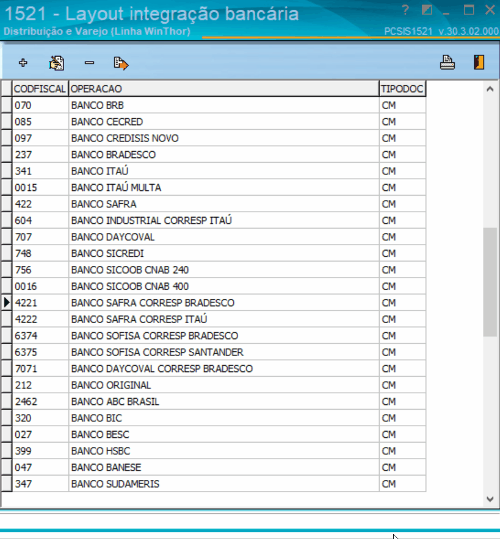Sort by the OPERACAO column header
The height and width of the screenshot is (539, 500).
pyautogui.click(x=223, y=88)
